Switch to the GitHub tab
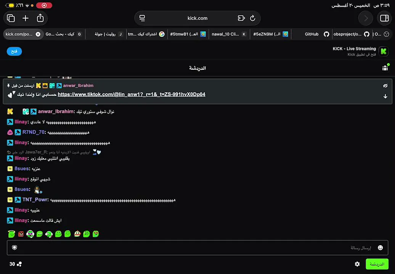This screenshot has height=274, width=395. tap(312, 34)
